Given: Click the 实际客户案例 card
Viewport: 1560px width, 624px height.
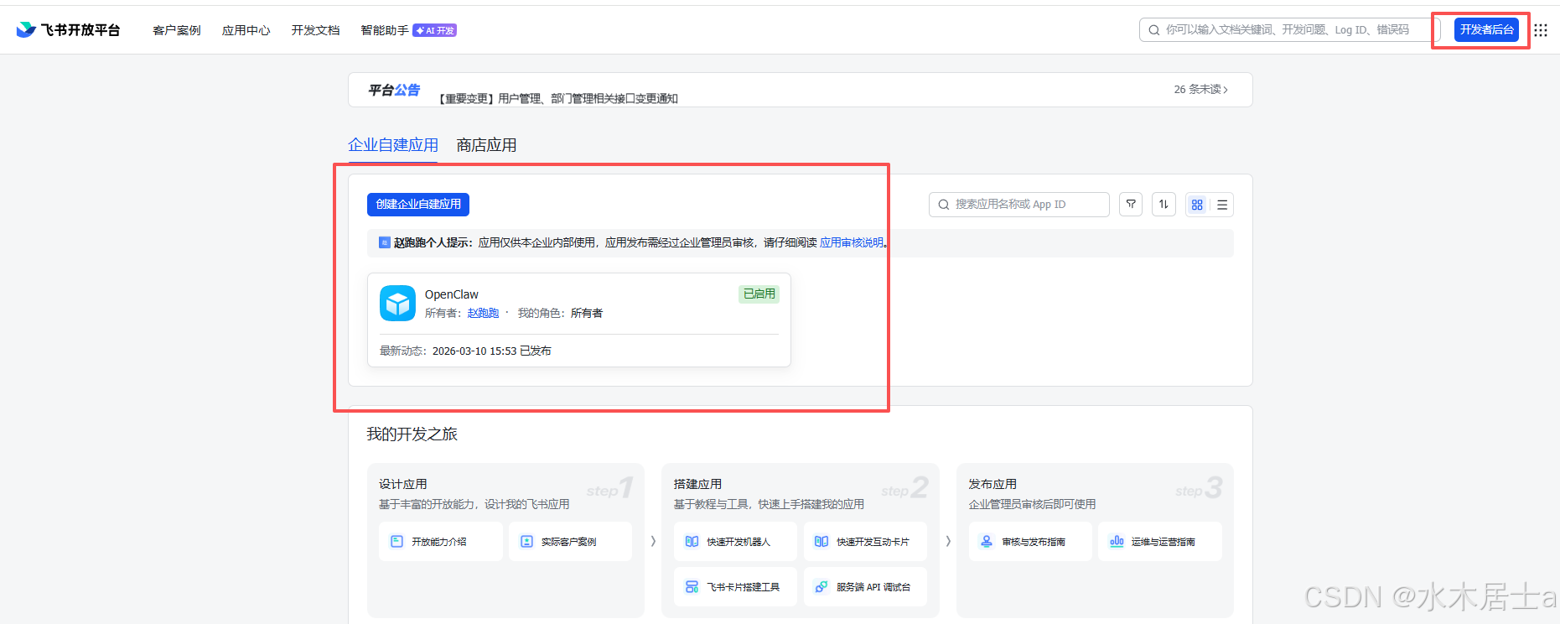Looking at the screenshot, I should tap(570, 542).
